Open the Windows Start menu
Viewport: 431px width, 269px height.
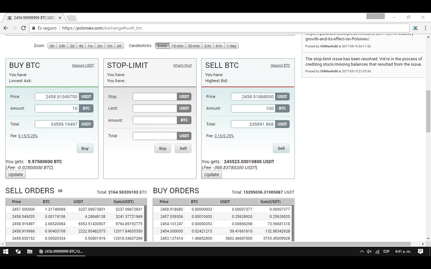click(x=6, y=251)
